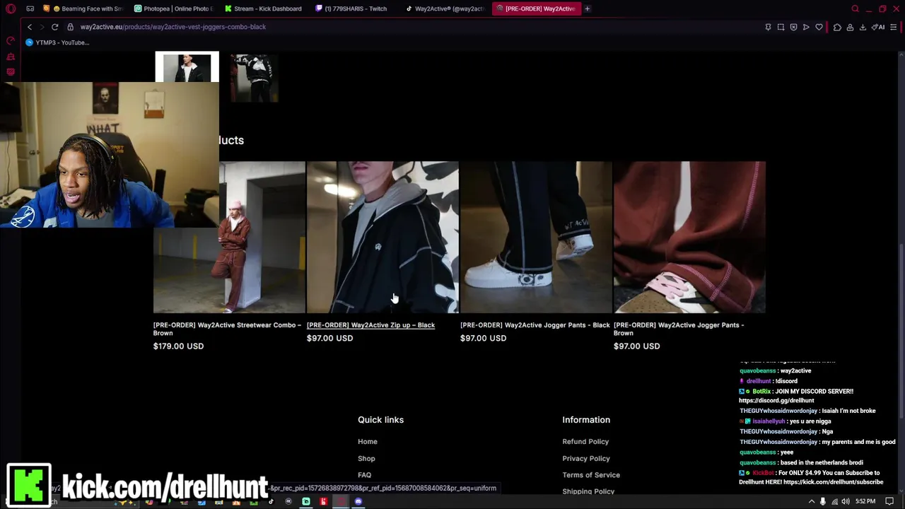Switch to the 779SHARIS Twitch tab
The image size is (905, 509).
[354, 8]
